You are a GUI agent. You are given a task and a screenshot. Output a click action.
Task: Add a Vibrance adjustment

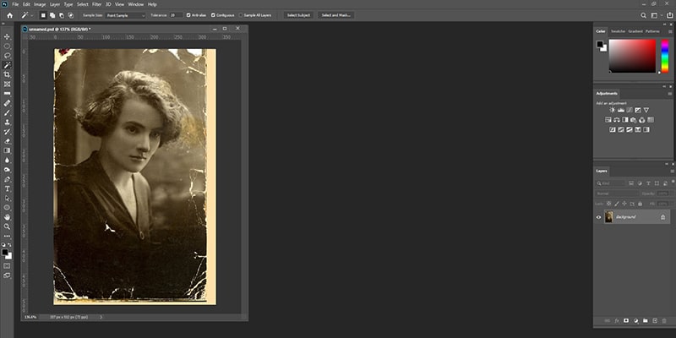pyautogui.click(x=646, y=111)
